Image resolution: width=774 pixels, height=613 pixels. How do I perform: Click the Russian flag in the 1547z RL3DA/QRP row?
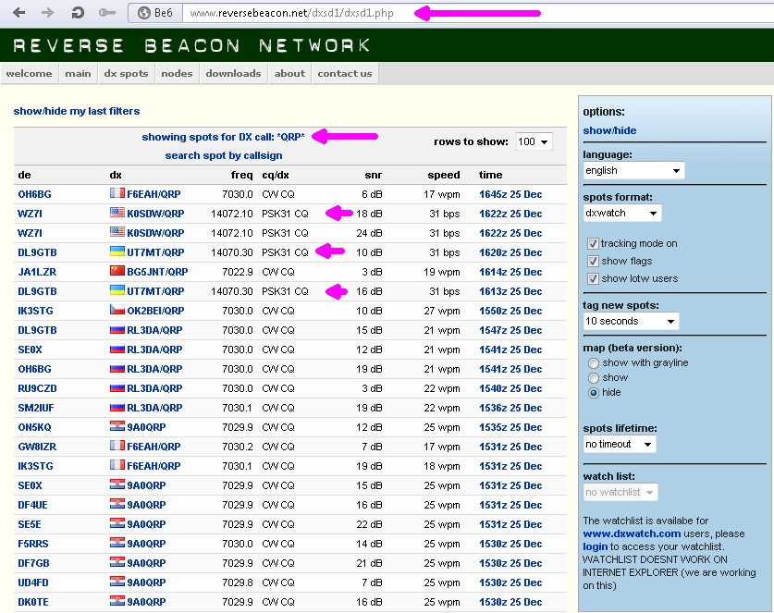coord(117,329)
